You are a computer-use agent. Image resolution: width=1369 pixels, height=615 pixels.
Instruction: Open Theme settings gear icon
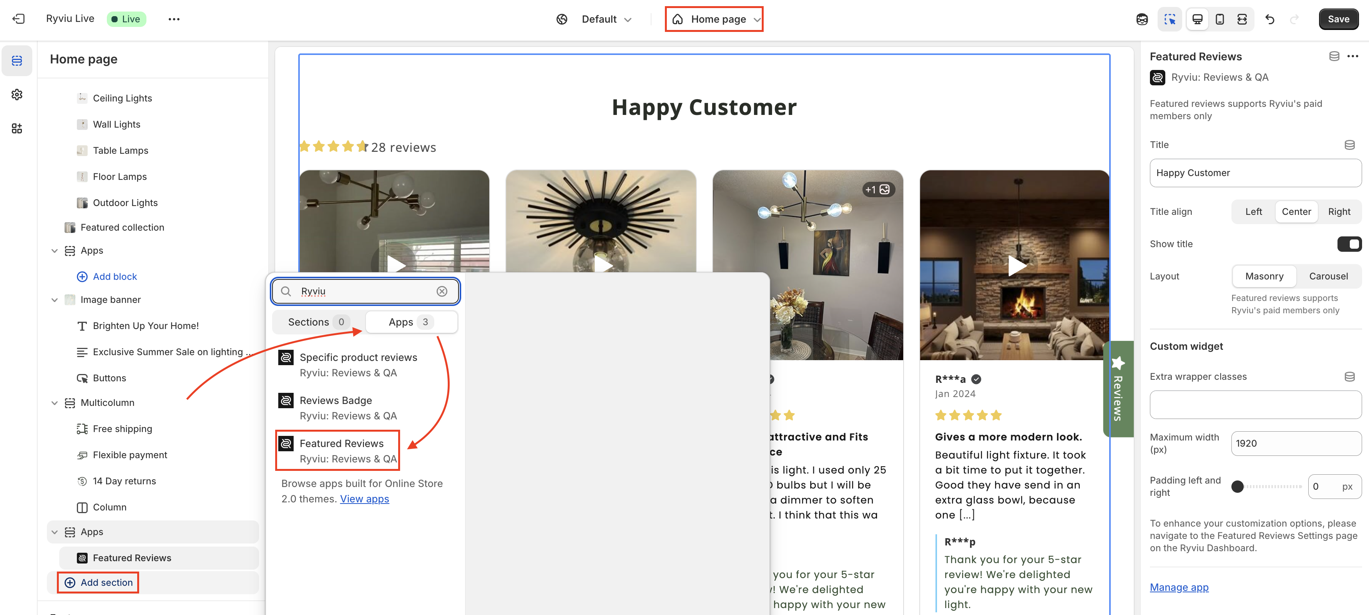[17, 95]
